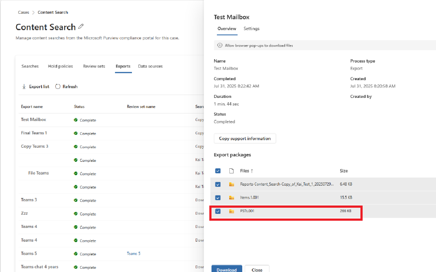Image resolution: width=436 pixels, height=272 pixels.
Task: Click green Complete status icon for Copy Teams 3
Action: (x=76, y=147)
